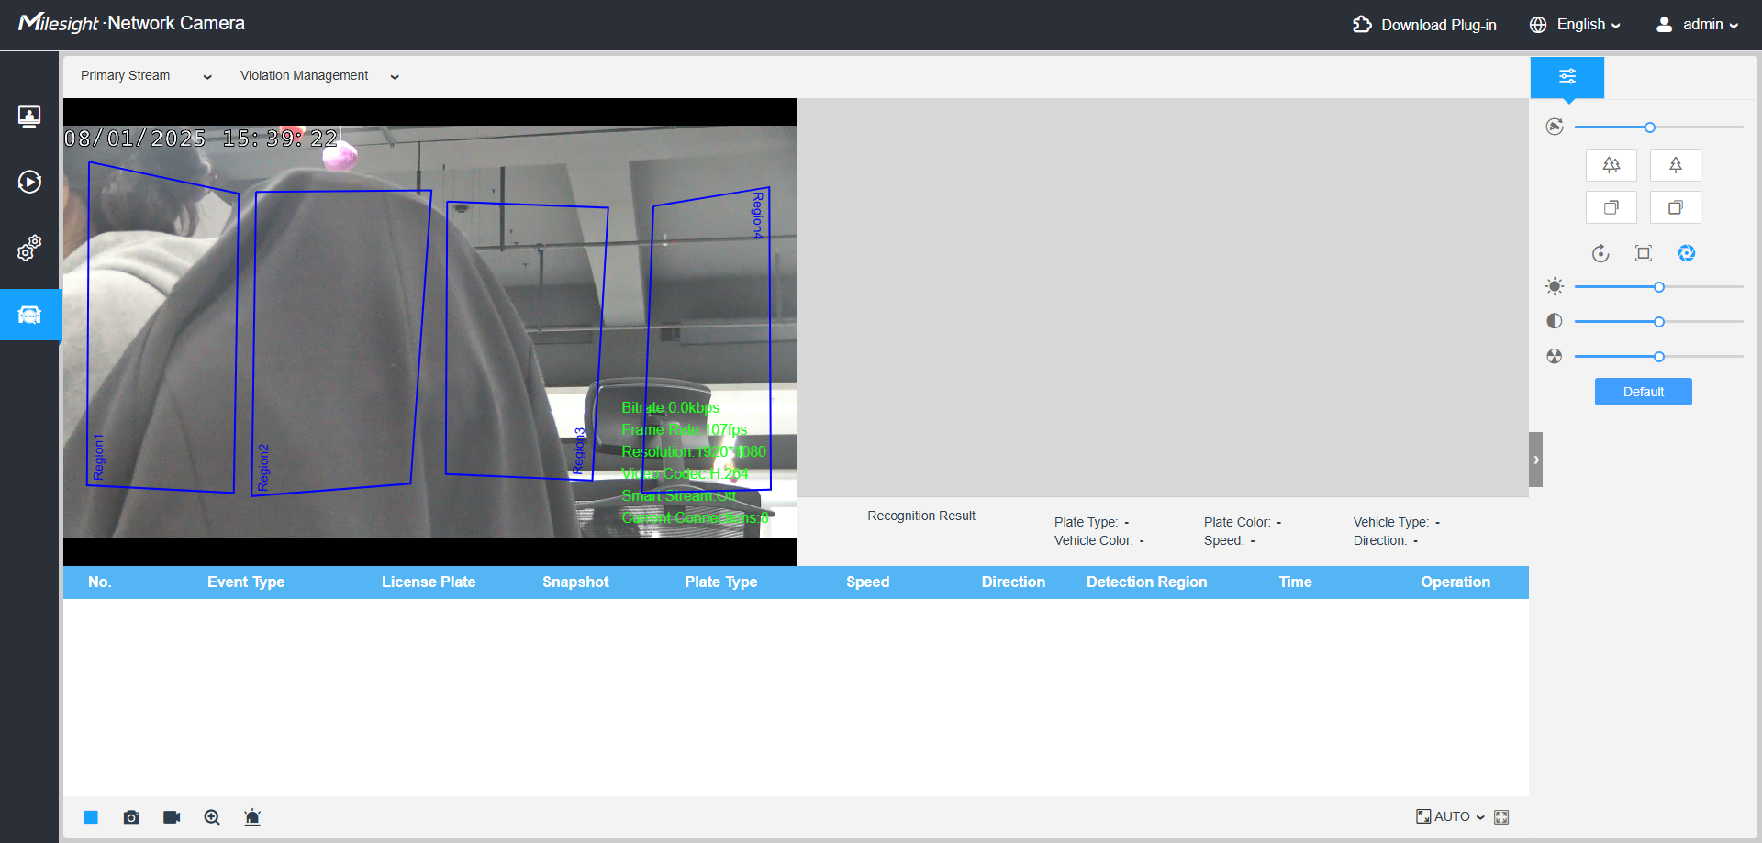
Task: Click the zoom in single-tree button
Action: 1676,165
